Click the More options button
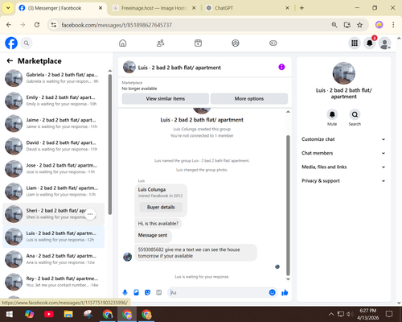The height and width of the screenshot is (322, 402). (x=249, y=99)
